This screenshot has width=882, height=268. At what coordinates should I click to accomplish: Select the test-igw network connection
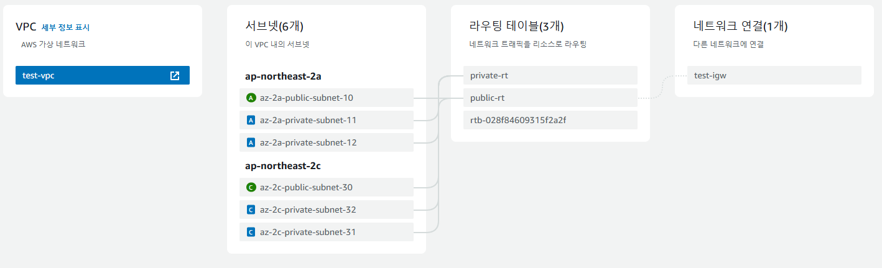pos(774,75)
